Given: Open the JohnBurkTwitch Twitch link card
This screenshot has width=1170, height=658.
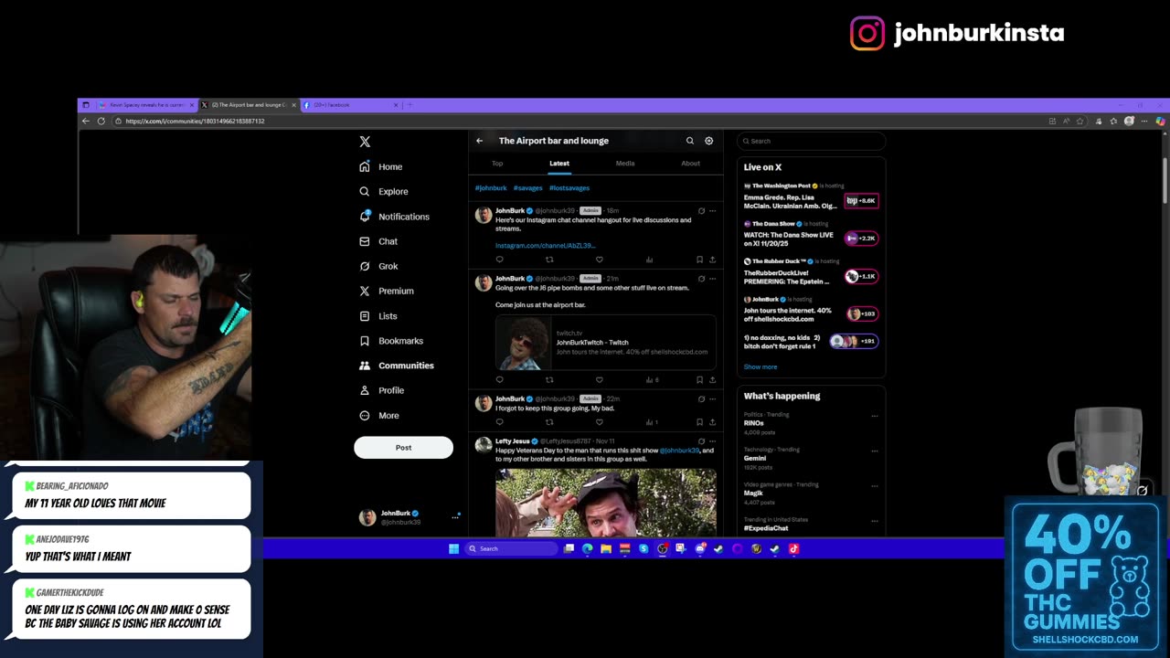Looking at the screenshot, I should (x=606, y=343).
